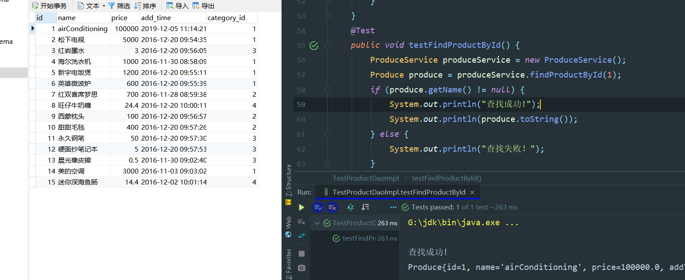Click the Stop square button in Run panel
This screenshot has width=685, height=280.
[x=301, y=253]
